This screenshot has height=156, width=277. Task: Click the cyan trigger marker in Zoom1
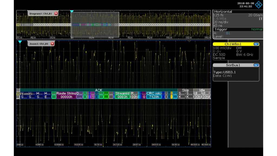[20, 42]
